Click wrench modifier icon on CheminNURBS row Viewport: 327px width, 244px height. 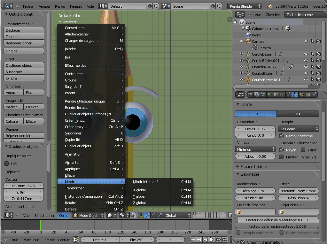[291, 67]
